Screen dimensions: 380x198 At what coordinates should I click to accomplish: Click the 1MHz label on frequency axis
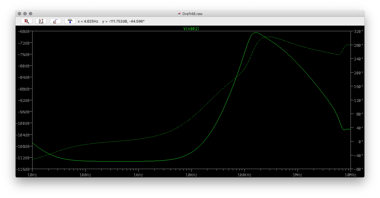pyautogui.click(x=297, y=175)
